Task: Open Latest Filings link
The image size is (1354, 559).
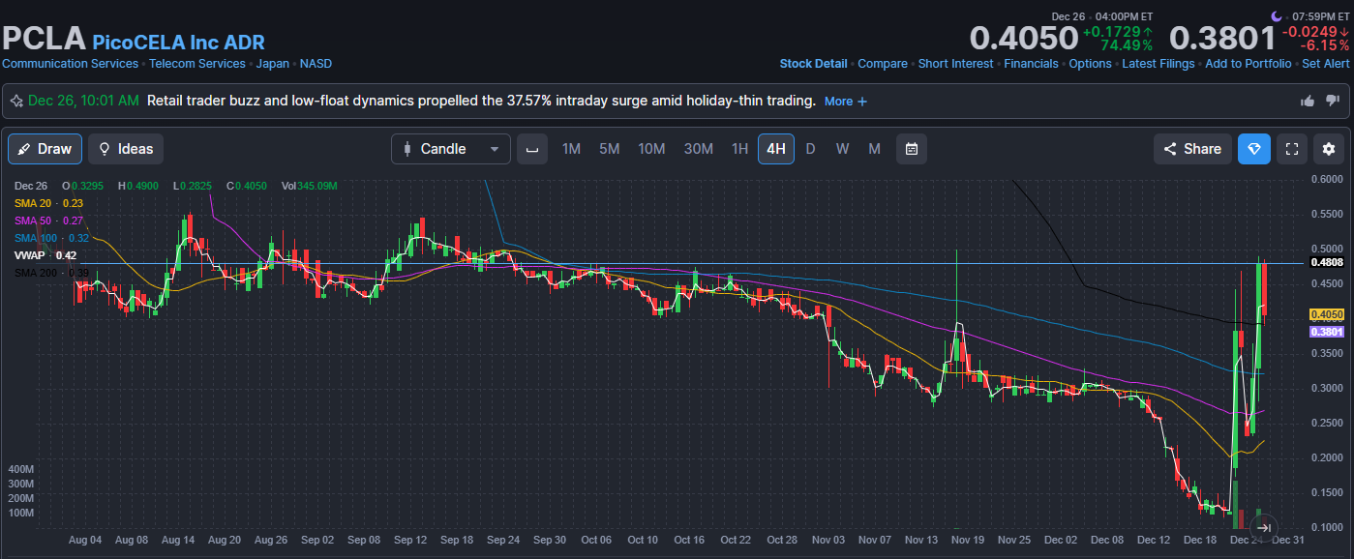Action: tap(1158, 64)
